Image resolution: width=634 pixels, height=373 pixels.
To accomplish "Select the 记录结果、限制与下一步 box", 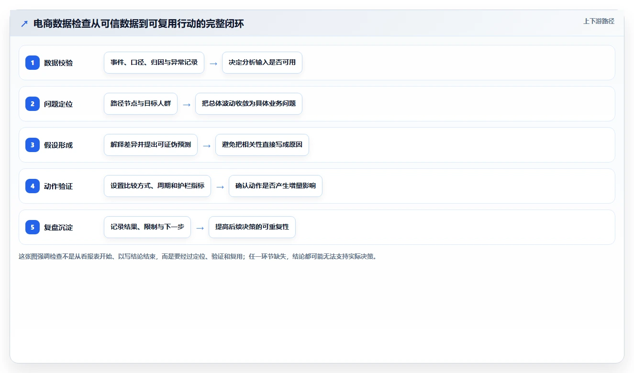I will coord(147,227).
